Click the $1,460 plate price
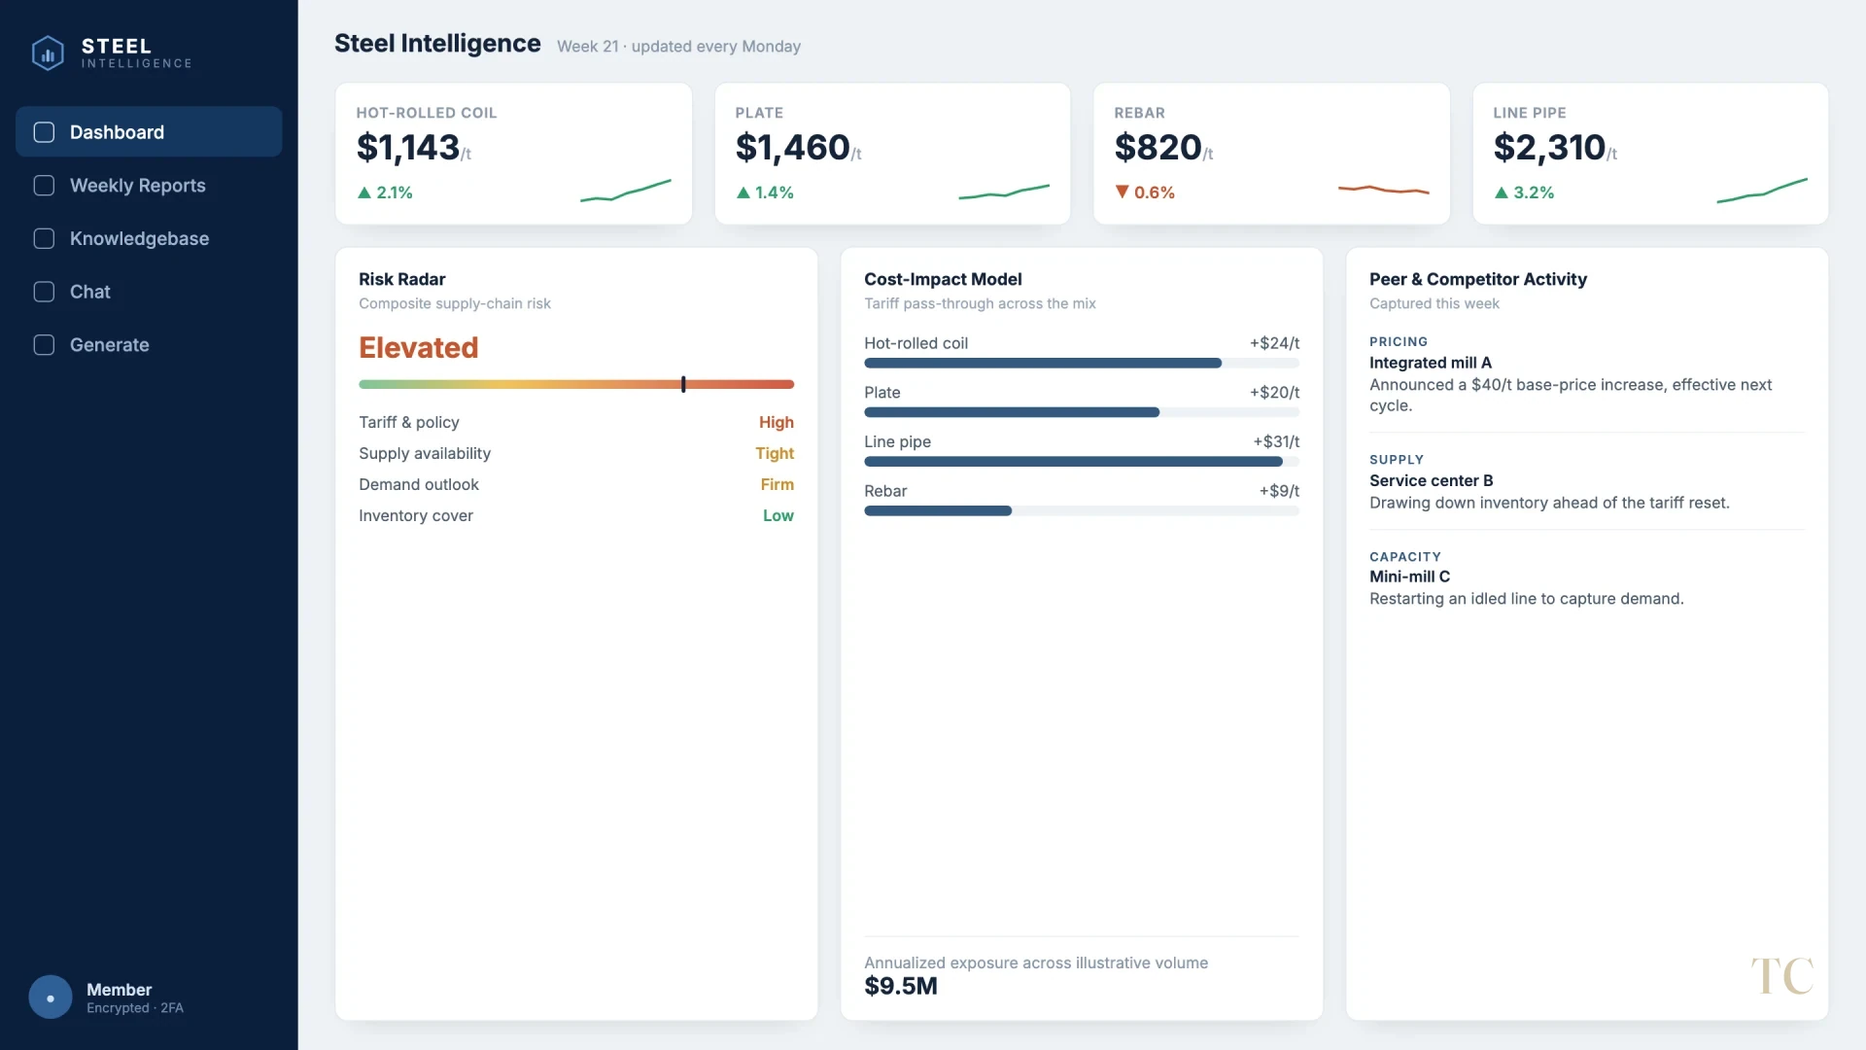The image size is (1866, 1050). pyautogui.click(x=793, y=148)
